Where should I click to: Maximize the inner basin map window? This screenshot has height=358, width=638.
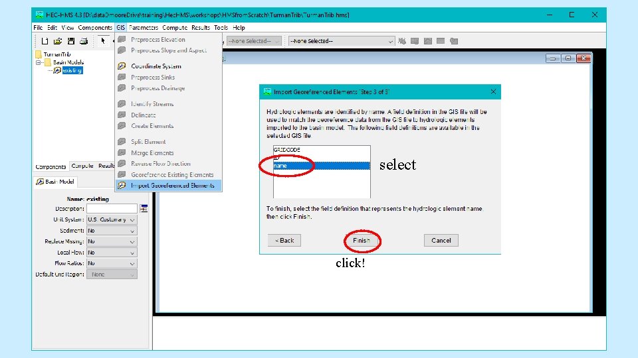(x=568, y=58)
